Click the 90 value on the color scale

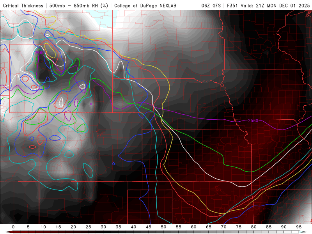284,227
